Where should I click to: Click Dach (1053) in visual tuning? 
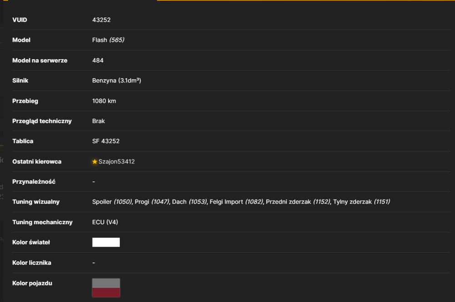(x=189, y=202)
